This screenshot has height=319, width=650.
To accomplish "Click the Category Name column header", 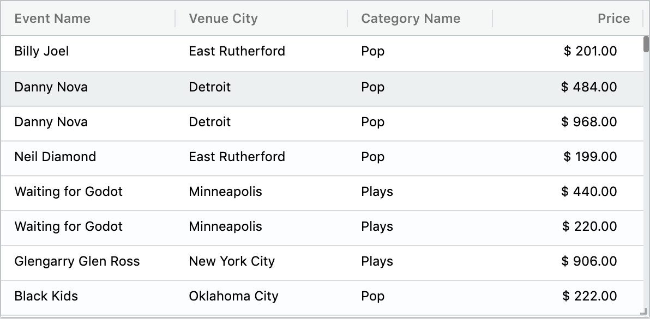I will pyautogui.click(x=411, y=19).
